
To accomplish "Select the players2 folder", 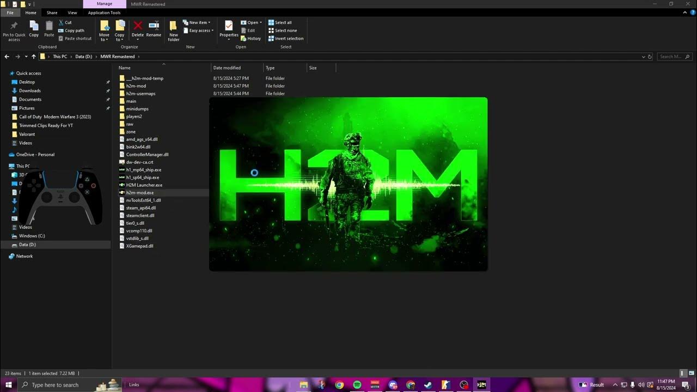I will pyautogui.click(x=134, y=117).
